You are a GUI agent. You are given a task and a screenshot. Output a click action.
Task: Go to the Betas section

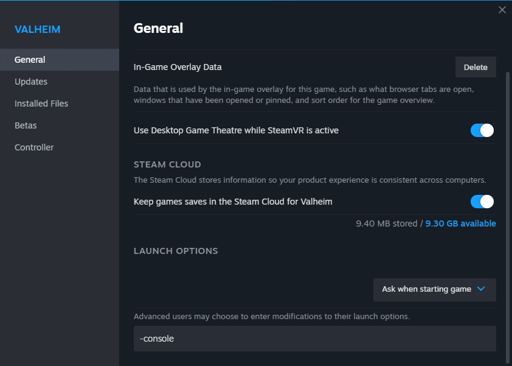[x=60, y=125]
